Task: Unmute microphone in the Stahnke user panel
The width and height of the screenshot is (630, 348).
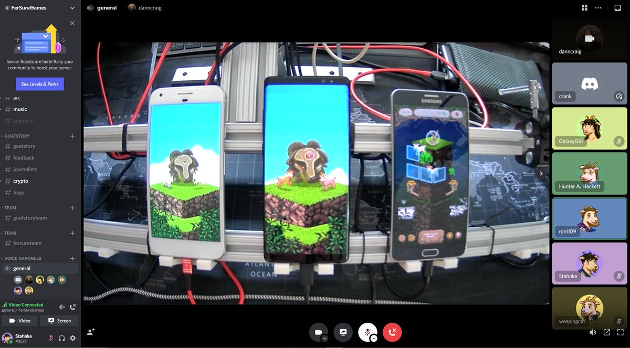Action: click(51, 338)
